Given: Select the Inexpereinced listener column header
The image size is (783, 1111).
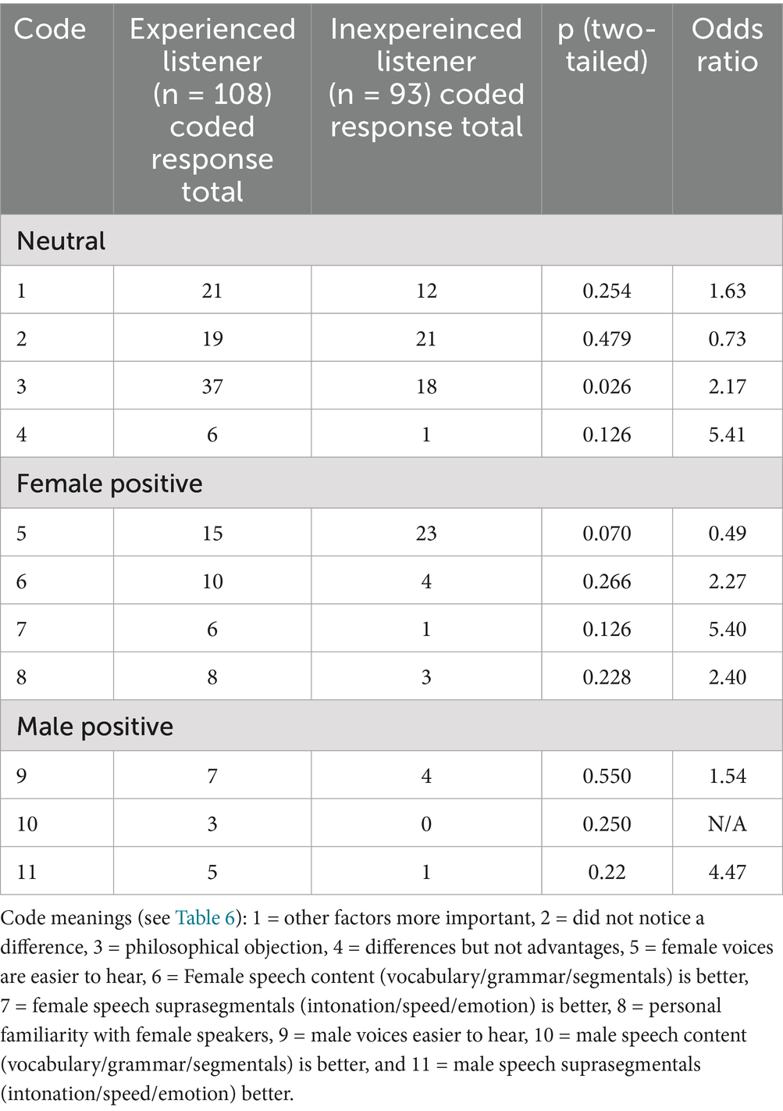Looking at the screenshot, I should coord(426,77).
